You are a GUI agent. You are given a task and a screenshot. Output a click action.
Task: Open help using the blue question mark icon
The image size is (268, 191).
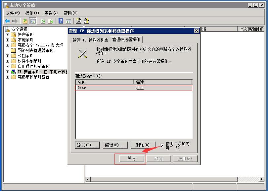[x=61, y=21]
